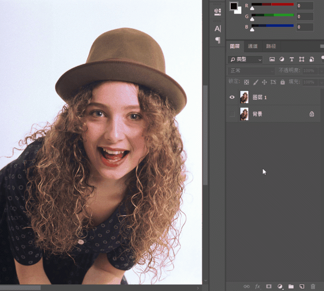
Task: Open the 类型 layer filter dropdown
Action: (245, 59)
